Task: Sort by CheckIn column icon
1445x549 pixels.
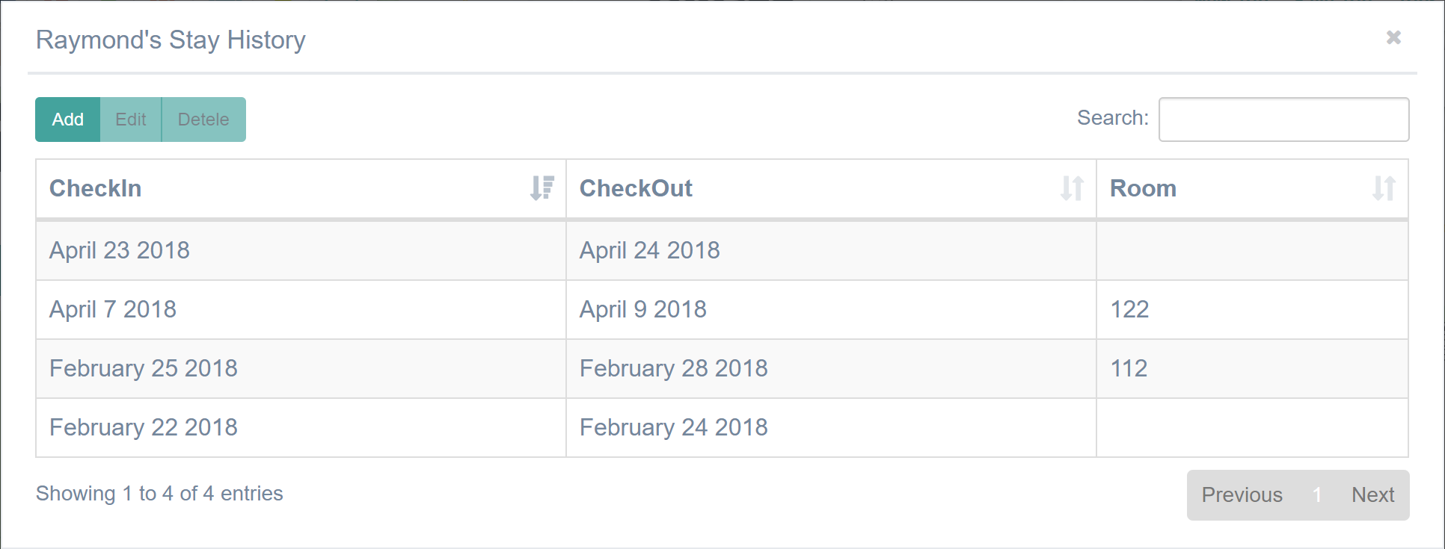Action: pos(542,188)
